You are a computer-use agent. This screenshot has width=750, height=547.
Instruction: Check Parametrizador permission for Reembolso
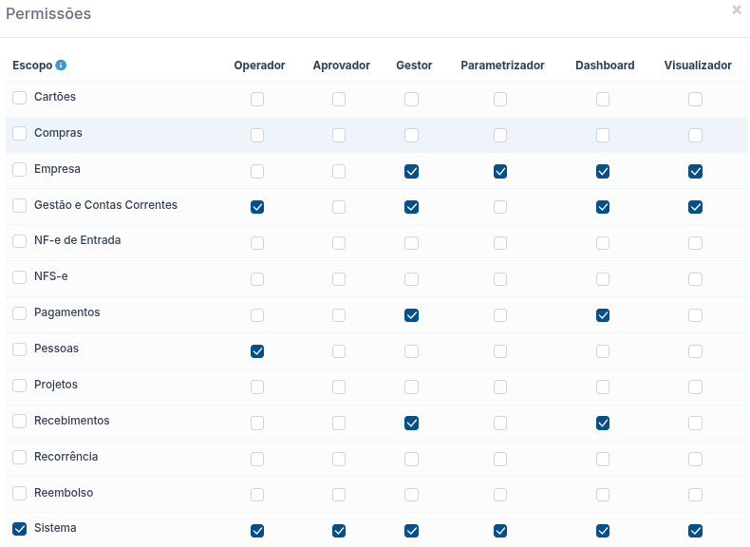coord(500,495)
